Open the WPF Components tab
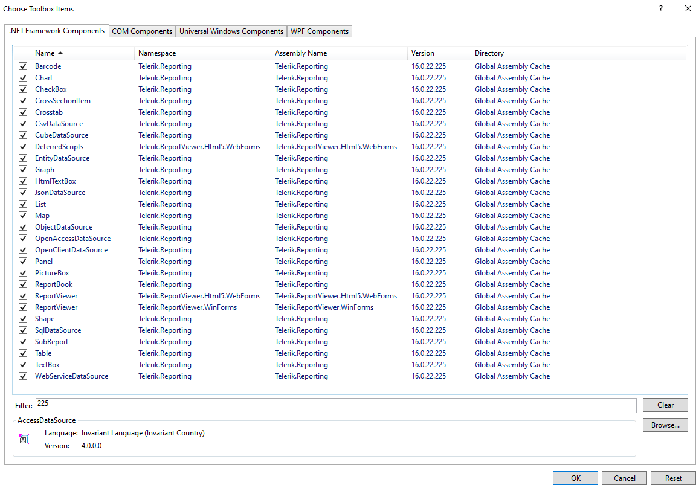 (x=319, y=31)
